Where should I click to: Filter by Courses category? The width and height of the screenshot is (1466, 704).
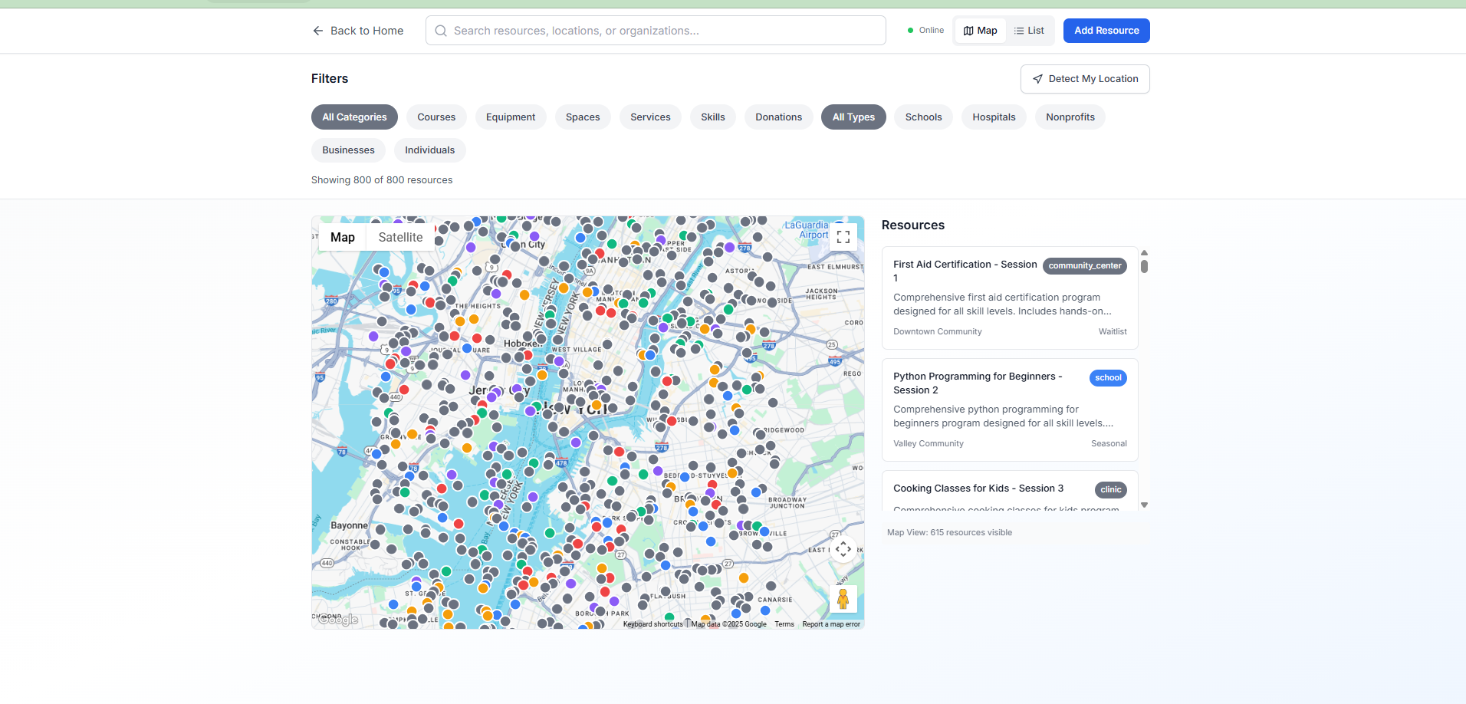pyautogui.click(x=436, y=117)
